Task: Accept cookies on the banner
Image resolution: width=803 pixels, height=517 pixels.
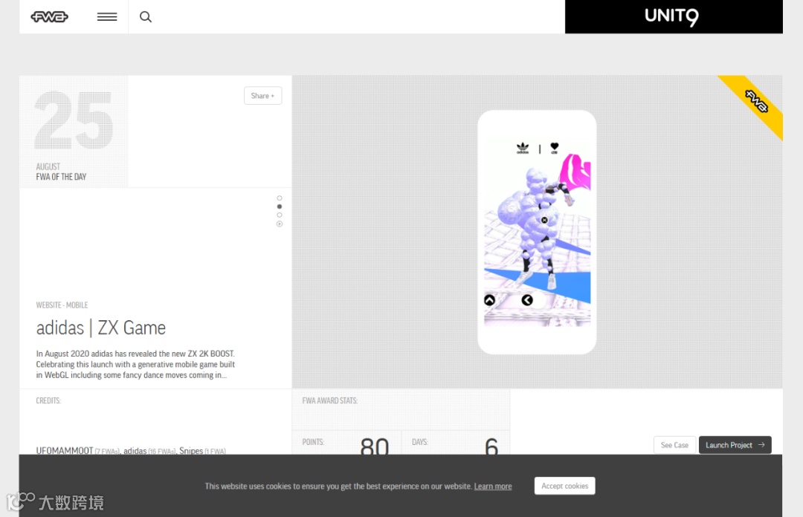Action: pyautogui.click(x=565, y=486)
